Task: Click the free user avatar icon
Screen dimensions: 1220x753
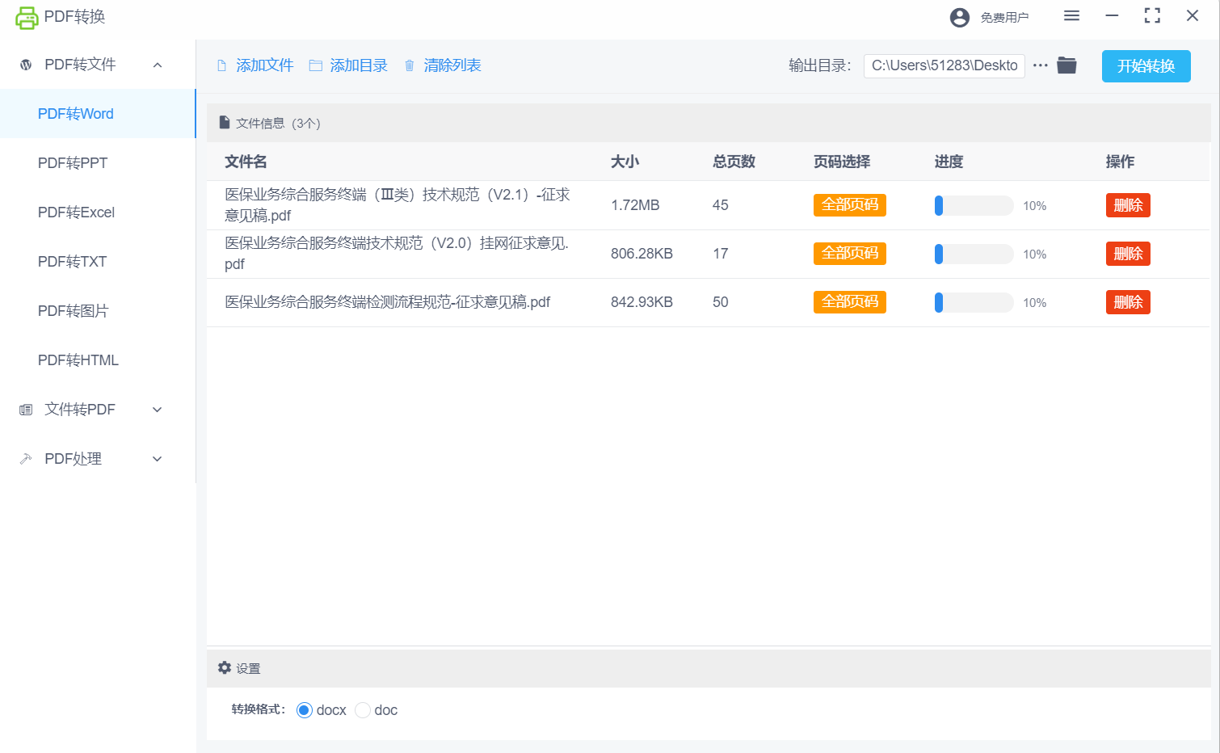Action: [959, 17]
